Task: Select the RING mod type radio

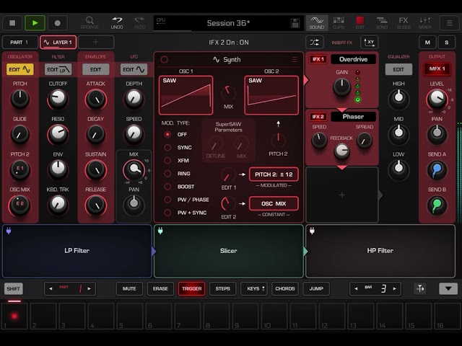Action: (167, 174)
